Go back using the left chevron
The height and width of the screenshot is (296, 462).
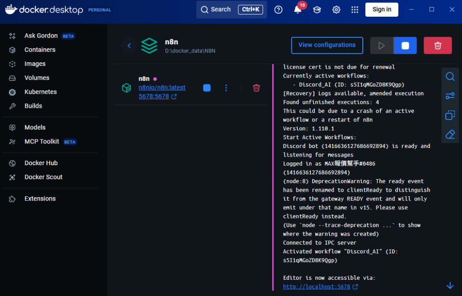pos(129,46)
